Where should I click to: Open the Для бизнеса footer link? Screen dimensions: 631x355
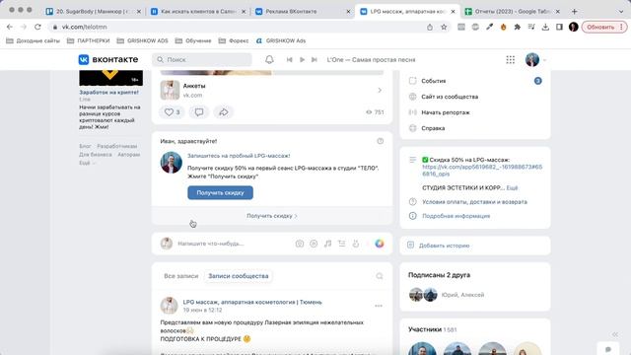[96, 155]
